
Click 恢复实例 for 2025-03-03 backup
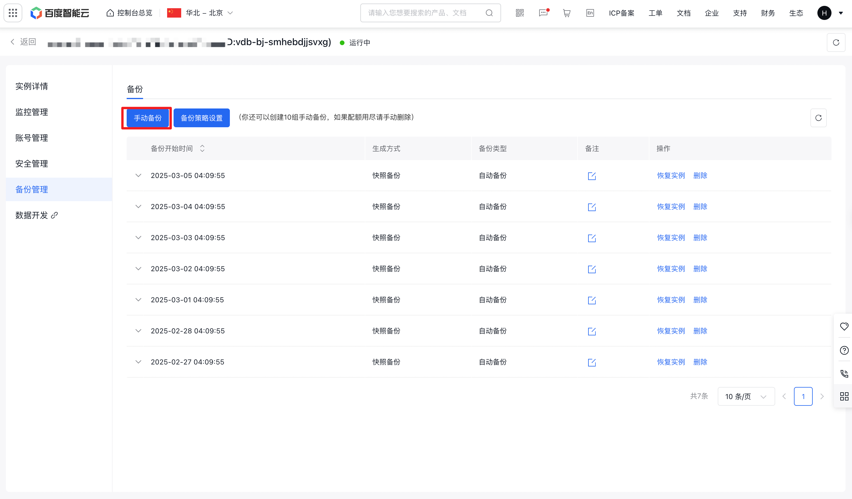point(671,238)
